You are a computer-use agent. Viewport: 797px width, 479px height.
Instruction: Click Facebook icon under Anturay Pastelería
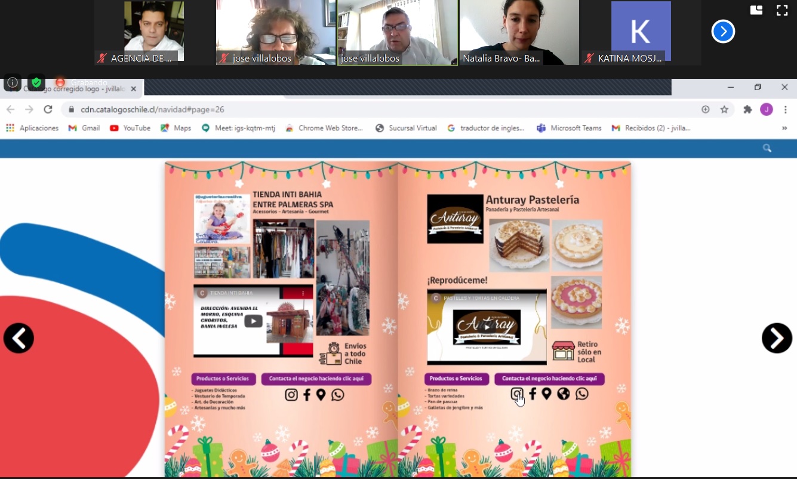(x=533, y=394)
